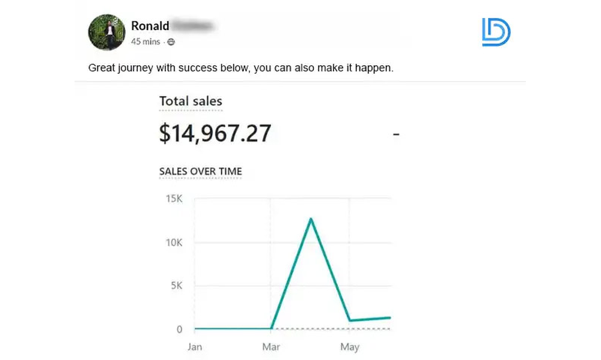Click the blue D logo watermark
Screen dimensions: 601x360
tap(495, 31)
